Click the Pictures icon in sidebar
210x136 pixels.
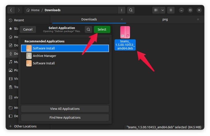click(x=10, y=70)
